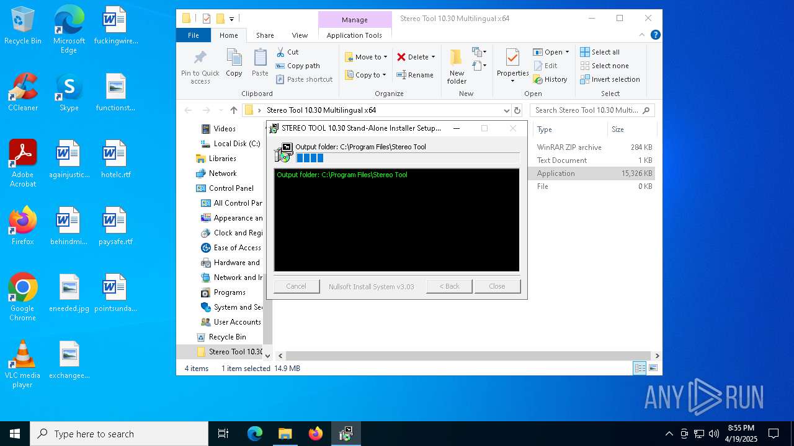The image size is (794, 446).
Task: Click the installer progress bar
Action: (x=407, y=158)
